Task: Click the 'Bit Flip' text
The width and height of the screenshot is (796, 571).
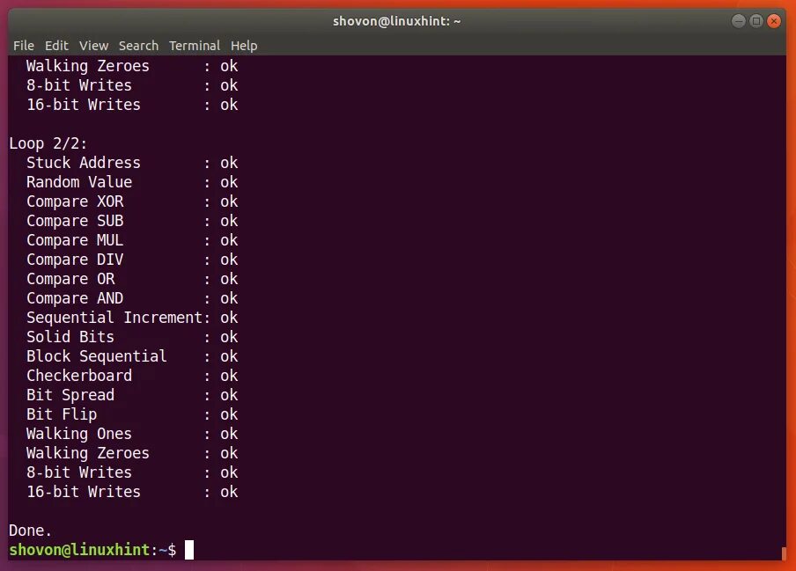Action: [x=62, y=414]
